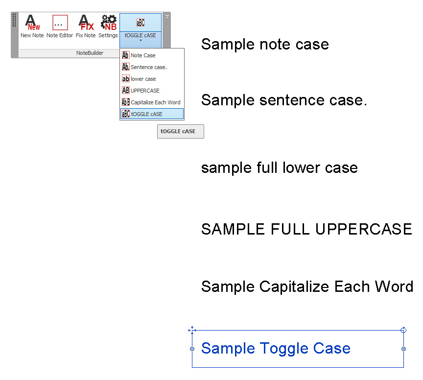Click the icon beside Capitalize Each Word
Screen dimensions: 423x380
125,102
